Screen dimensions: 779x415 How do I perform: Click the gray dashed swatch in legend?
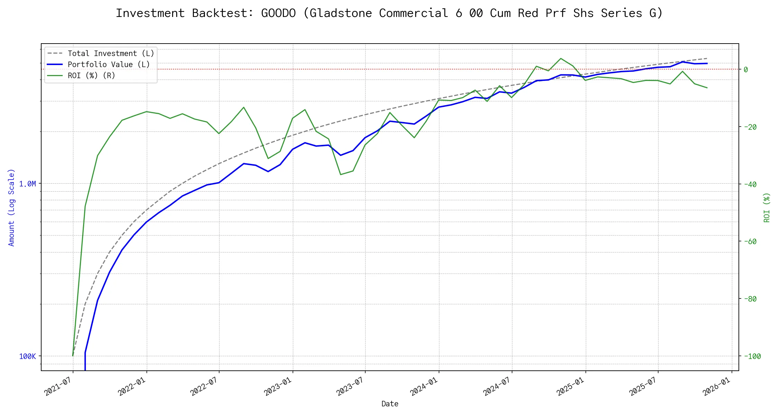(x=55, y=54)
